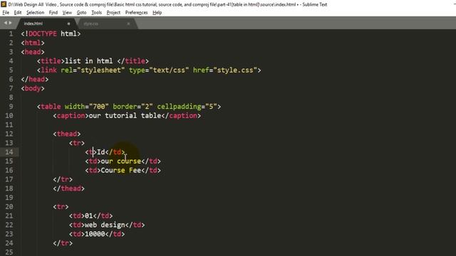Click the "text/css" attribute value
This screenshot has height=256, width=456.
click(169, 70)
